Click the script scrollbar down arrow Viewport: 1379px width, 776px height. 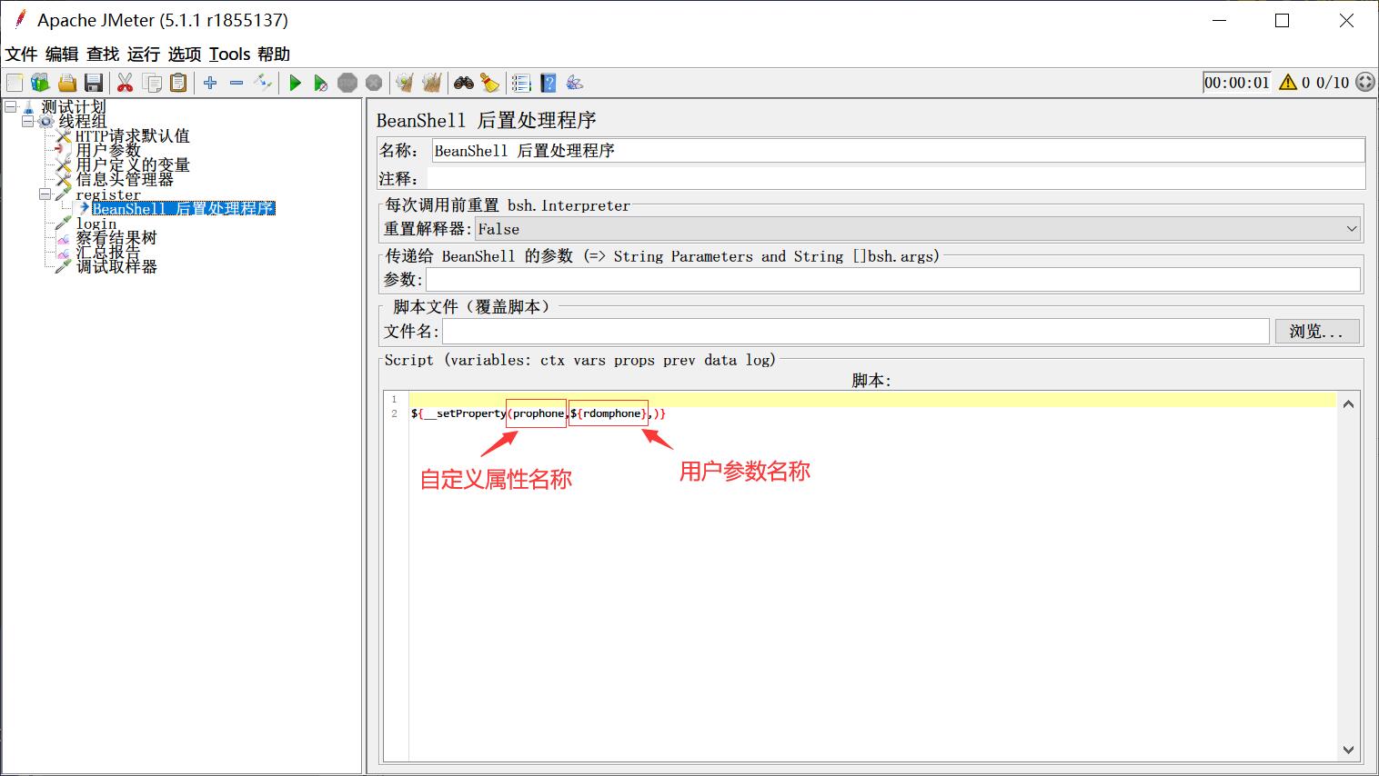[1348, 750]
